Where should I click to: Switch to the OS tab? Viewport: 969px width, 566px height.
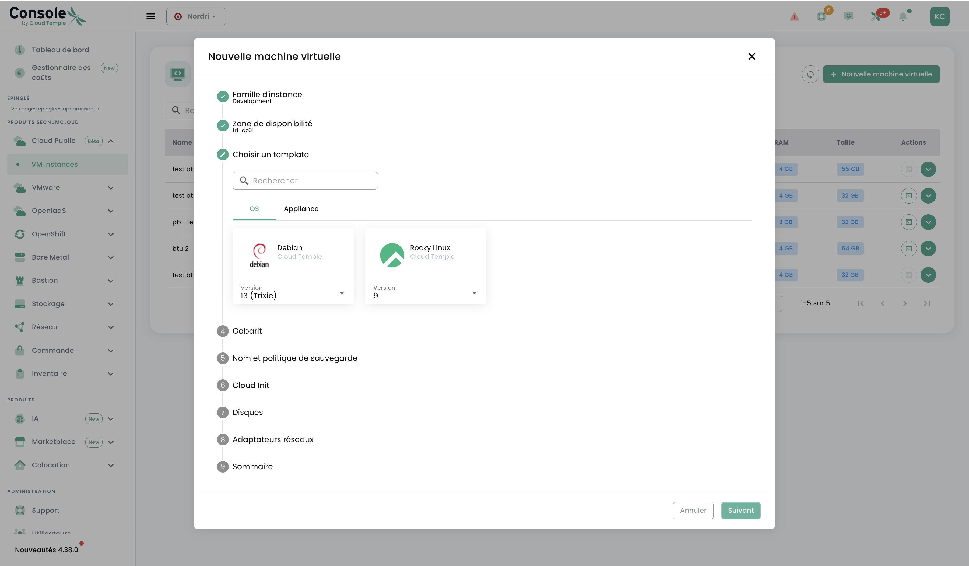pyautogui.click(x=254, y=209)
